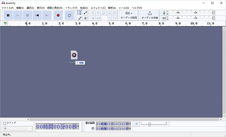Click the selection end time field
Viewport: 226px width, 137px height.
pyautogui.click(x=113, y=128)
